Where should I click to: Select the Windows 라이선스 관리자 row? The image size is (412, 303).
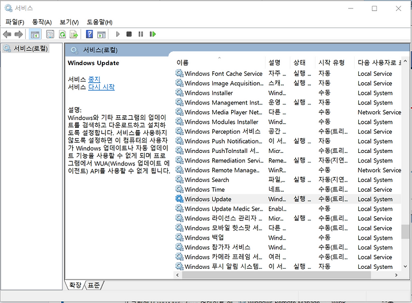pos(288,218)
